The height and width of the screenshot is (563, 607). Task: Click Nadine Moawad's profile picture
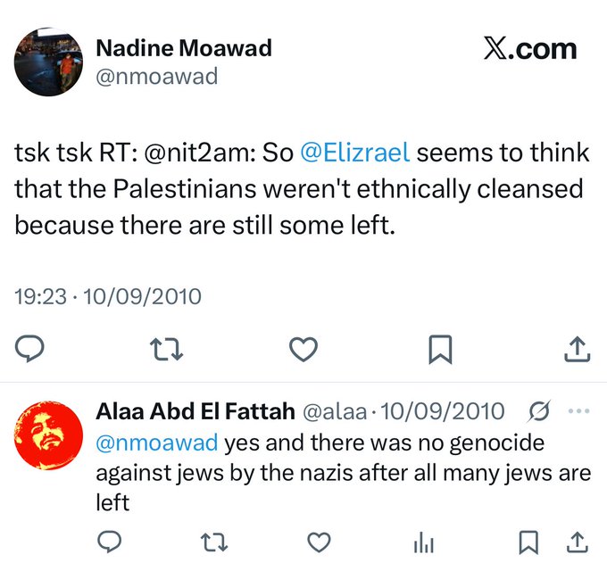[48, 62]
